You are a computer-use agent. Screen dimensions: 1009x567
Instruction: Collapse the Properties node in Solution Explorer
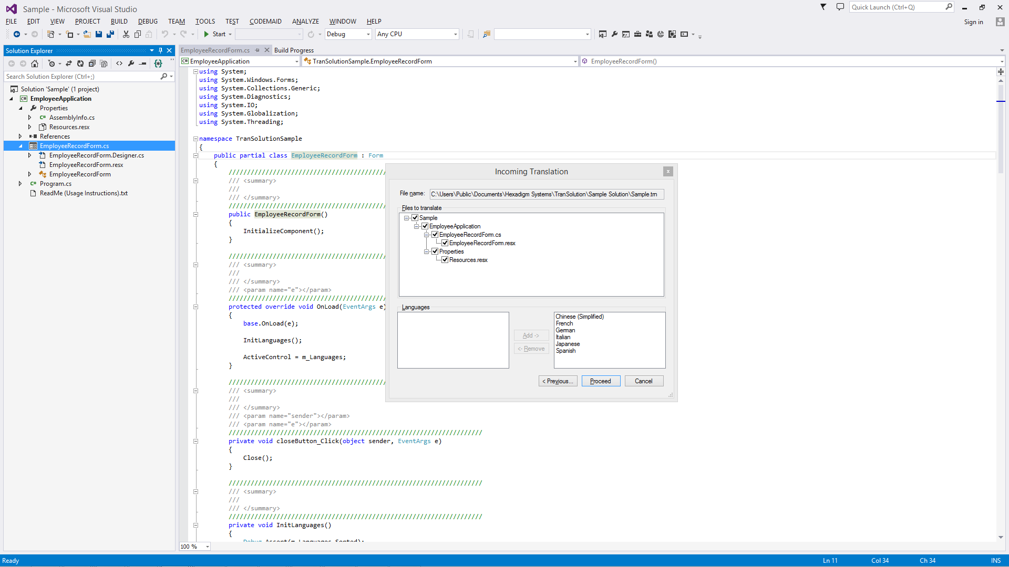pyautogui.click(x=20, y=108)
